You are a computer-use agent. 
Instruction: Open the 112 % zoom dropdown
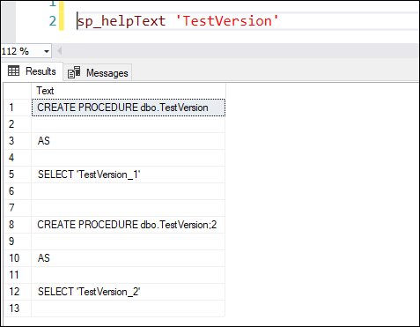47,51
